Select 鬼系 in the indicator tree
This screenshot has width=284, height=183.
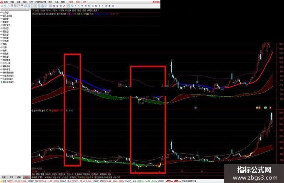point(5,50)
